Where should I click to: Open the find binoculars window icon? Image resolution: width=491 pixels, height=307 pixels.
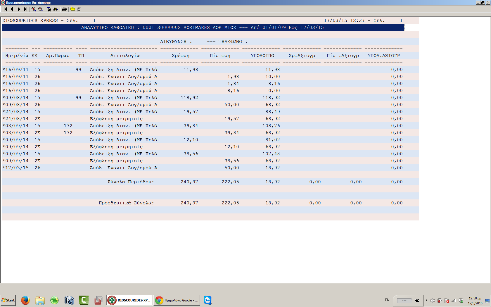[x=49, y=9]
